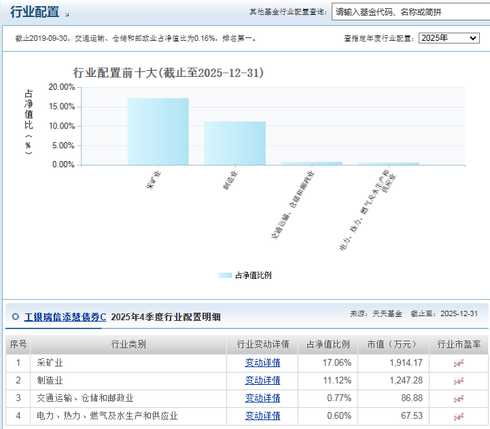The width and height of the screenshot is (490, 429).
Task: Click the 采矿业 table cell
Action: 128,363
